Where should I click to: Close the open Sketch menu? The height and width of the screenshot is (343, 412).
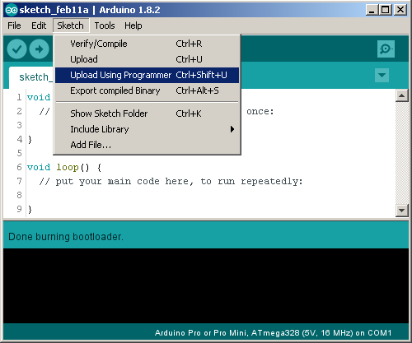pos(71,25)
